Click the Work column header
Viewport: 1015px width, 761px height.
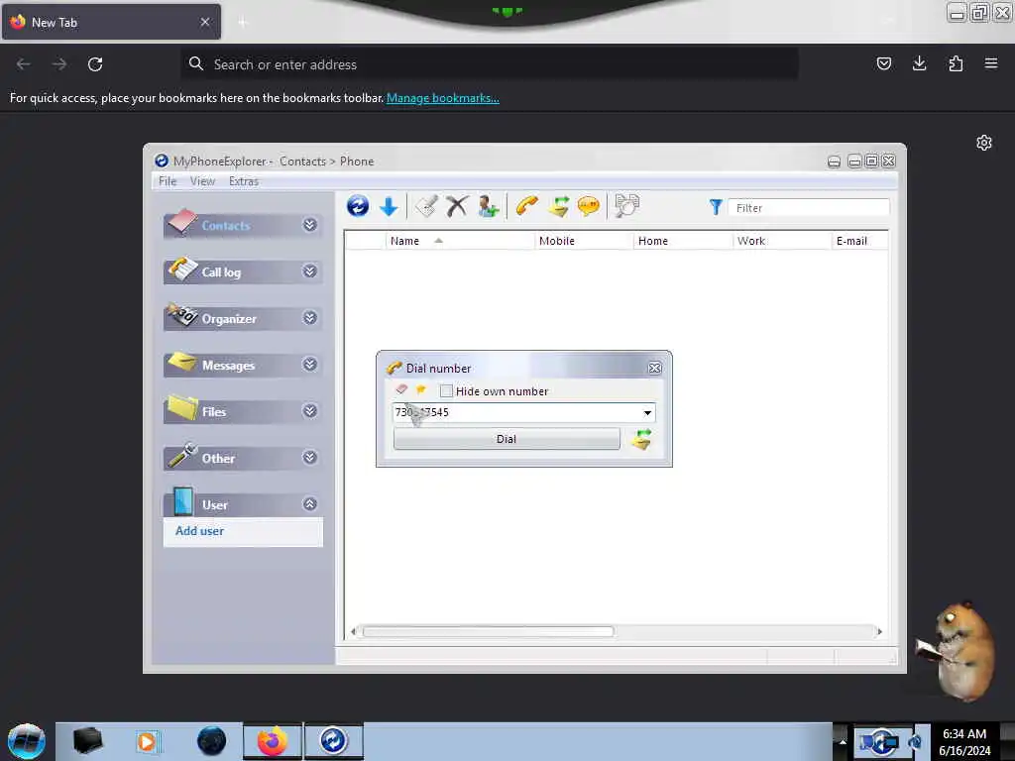tap(782, 241)
